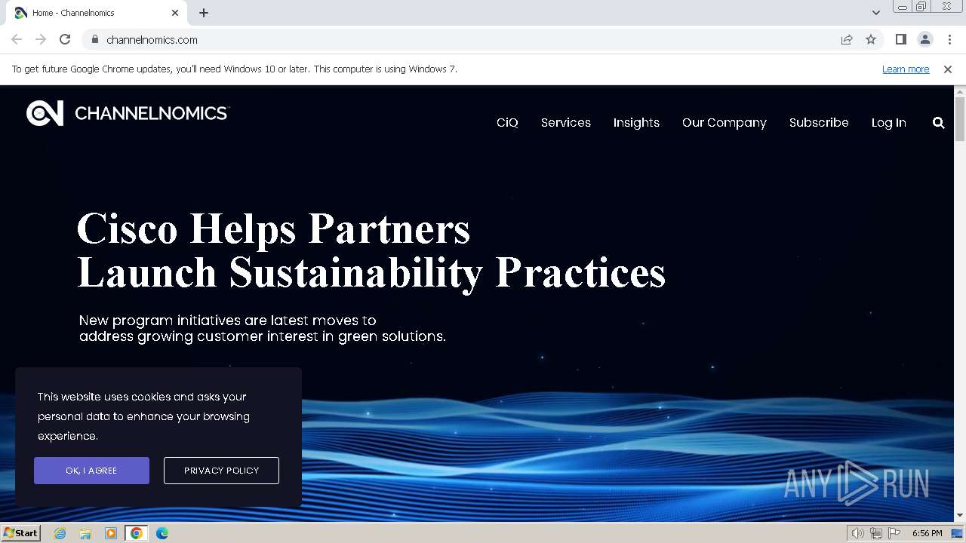This screenshot has width=966, height=543.
Task: Open the Chrome profile avatar
Action: coord(924,39)
